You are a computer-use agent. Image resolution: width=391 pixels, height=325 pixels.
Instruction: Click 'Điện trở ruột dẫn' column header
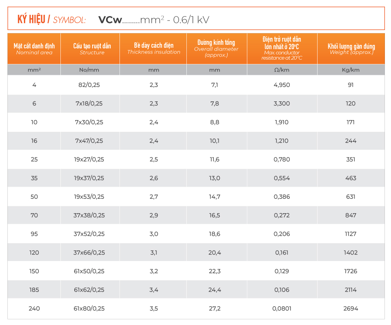[x=282, y=48]
